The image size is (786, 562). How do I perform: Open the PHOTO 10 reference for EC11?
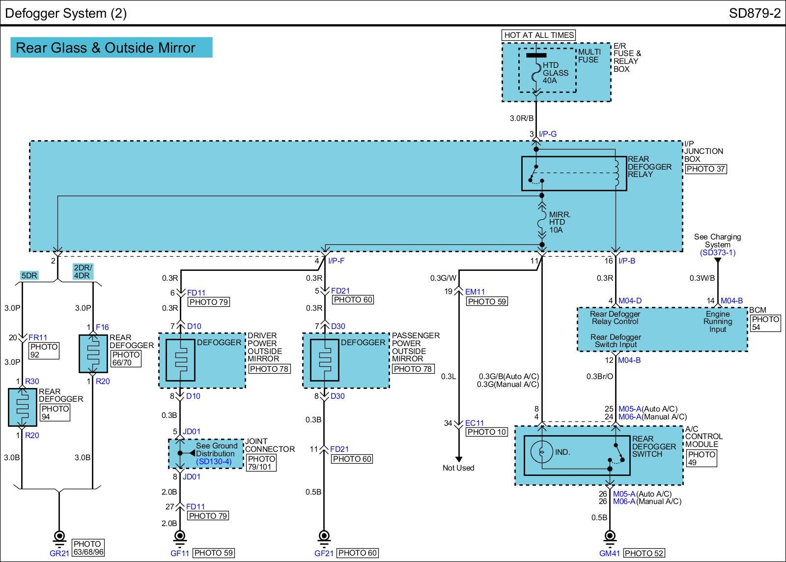(486, 432)
